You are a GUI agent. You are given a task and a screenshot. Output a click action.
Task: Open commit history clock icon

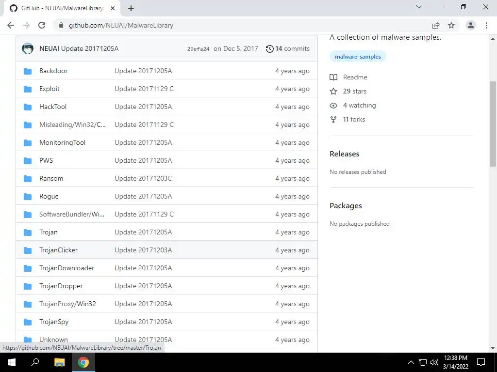click(269, 49)
